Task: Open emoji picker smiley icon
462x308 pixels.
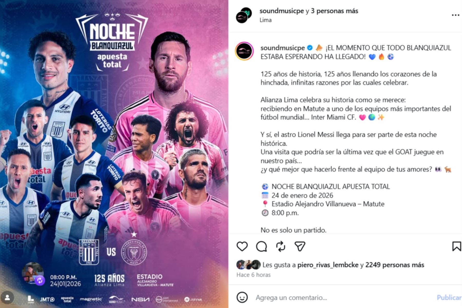Action: (242, 297)
